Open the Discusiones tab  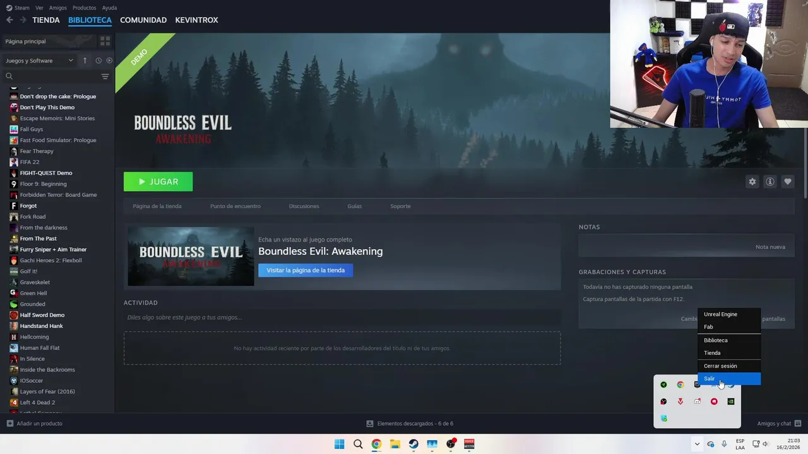304,206
